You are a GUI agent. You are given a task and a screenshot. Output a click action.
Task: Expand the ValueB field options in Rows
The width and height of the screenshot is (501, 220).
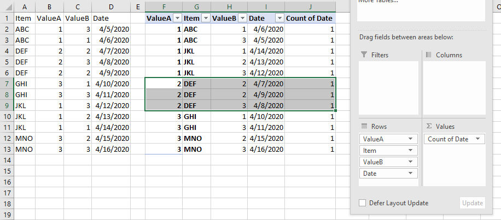411,162
